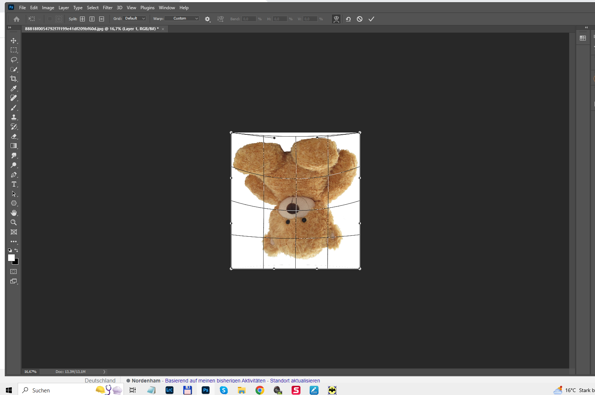
Task: Toggle Quick Mask mode
Action: tap(14, 272)
